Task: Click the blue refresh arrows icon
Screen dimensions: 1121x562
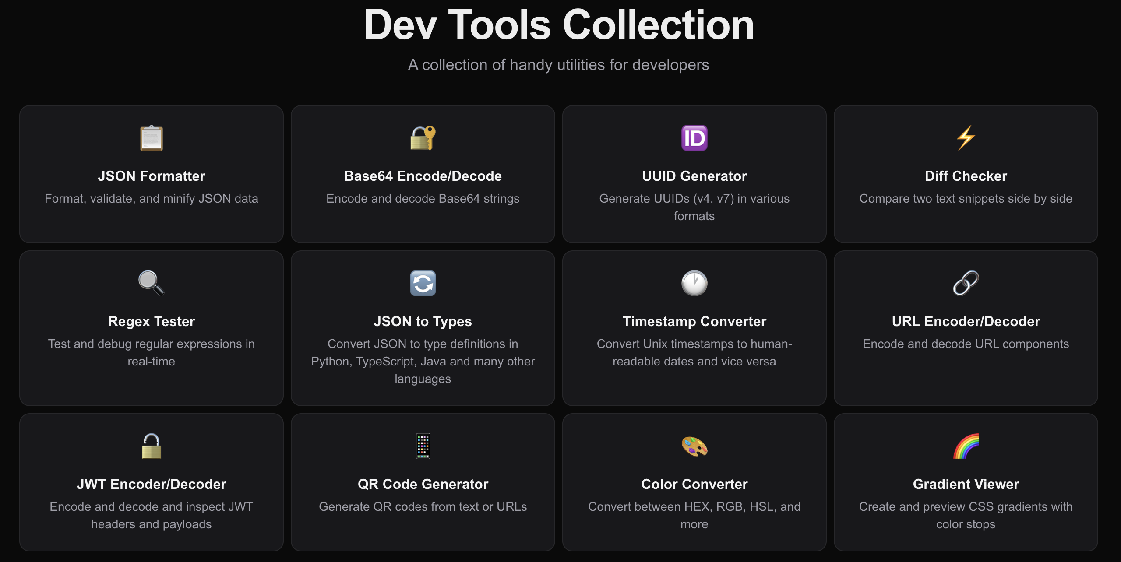Action: tap(423, 284)
